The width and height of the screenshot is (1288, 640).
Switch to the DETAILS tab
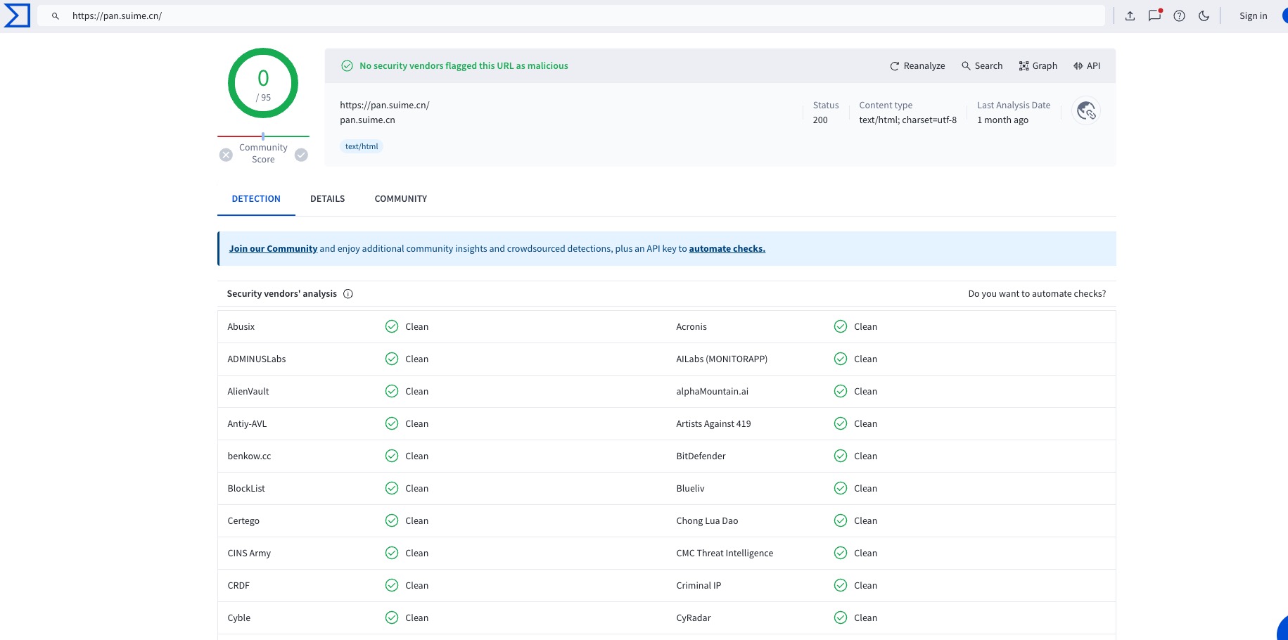[x=328, y=198]
